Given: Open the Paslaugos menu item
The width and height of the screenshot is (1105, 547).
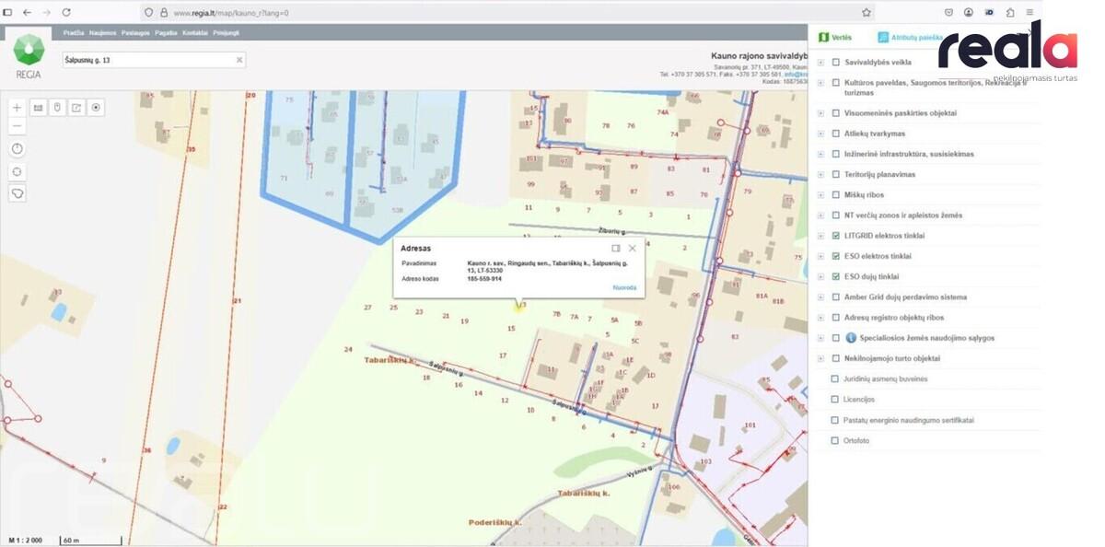Looking at the screenshot, I should [x=135, y=32].
